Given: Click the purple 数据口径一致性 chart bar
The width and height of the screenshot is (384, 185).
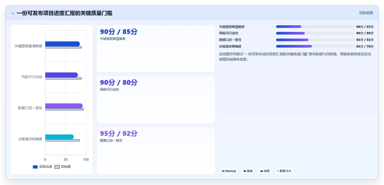Looking at the screenshot, I should point(64,106).
